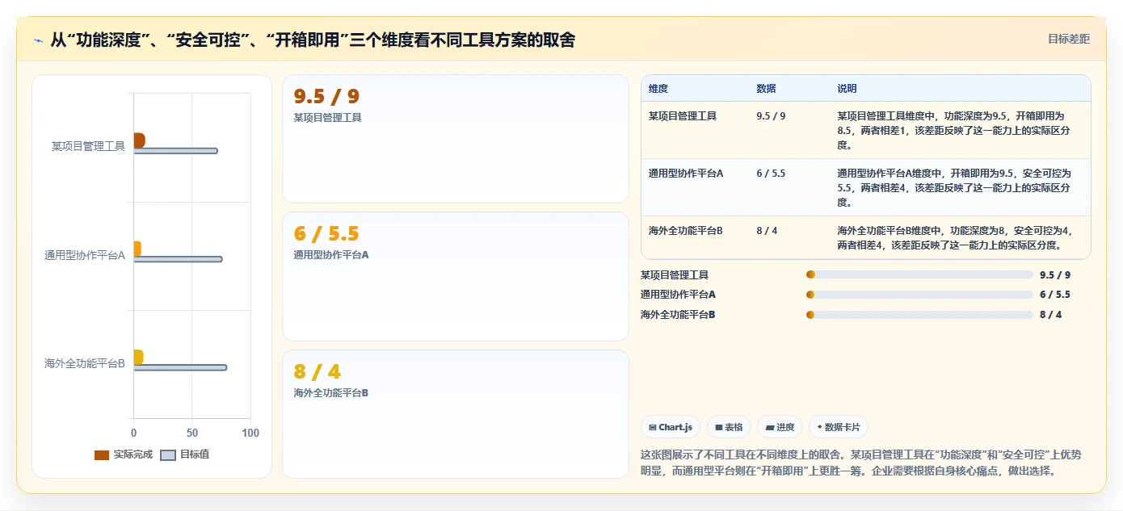Select the 8 / 4 data card
Screen dimensions: 1123x511
[456, 414]
